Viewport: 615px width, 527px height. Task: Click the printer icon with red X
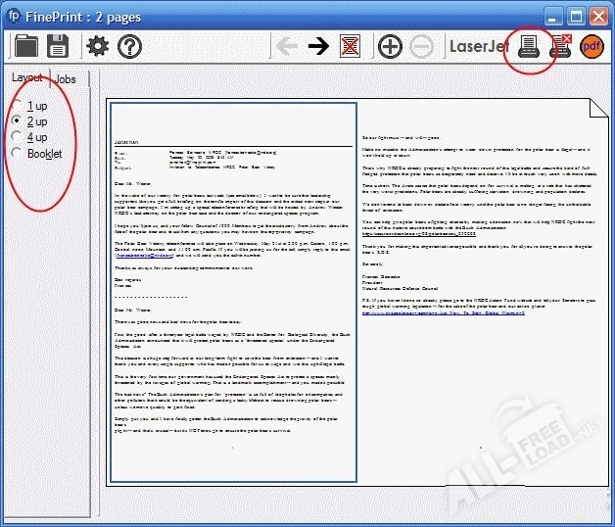click(561, 46)
